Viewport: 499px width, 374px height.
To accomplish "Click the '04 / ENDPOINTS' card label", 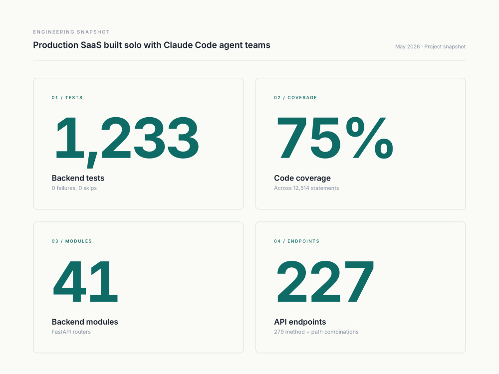I will coord(296,241).
